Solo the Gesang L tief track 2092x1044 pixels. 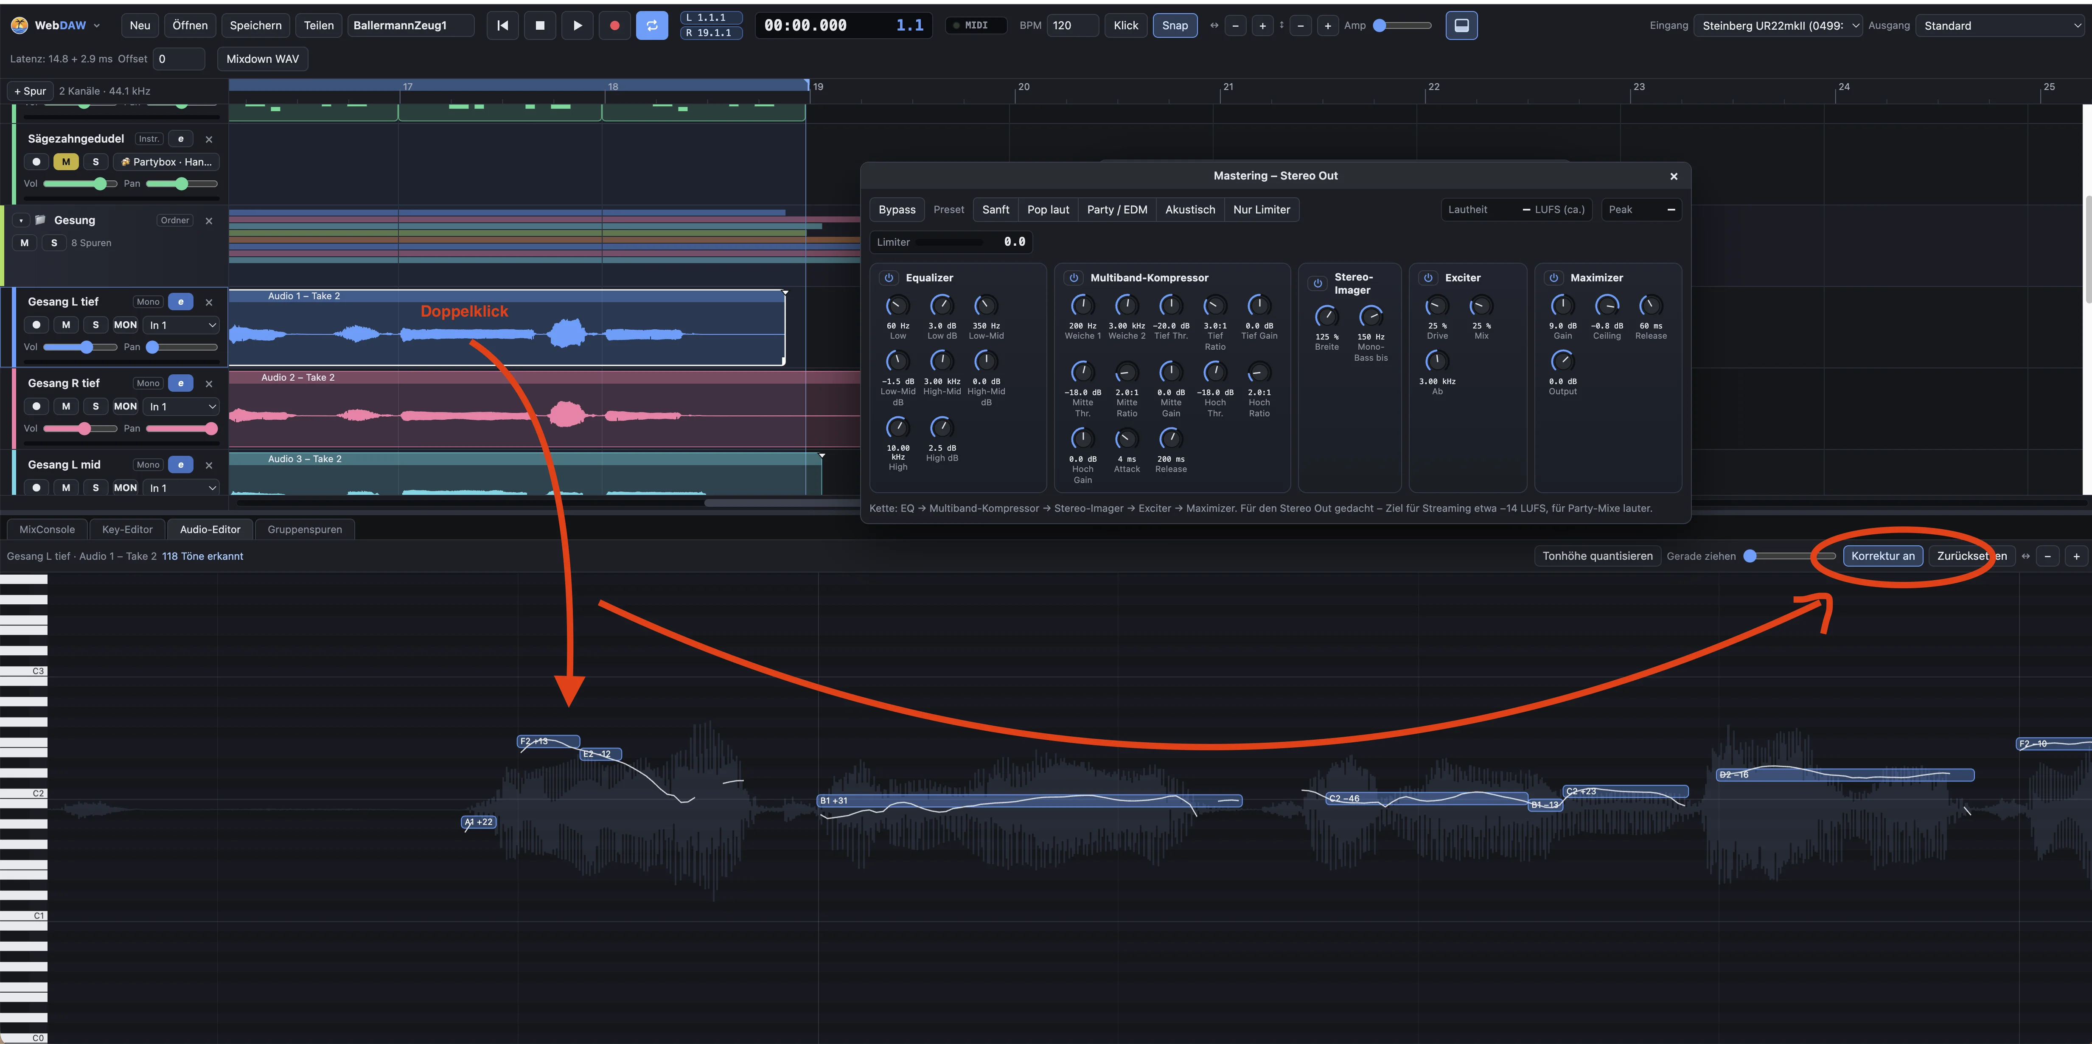[x=96, y=325]
